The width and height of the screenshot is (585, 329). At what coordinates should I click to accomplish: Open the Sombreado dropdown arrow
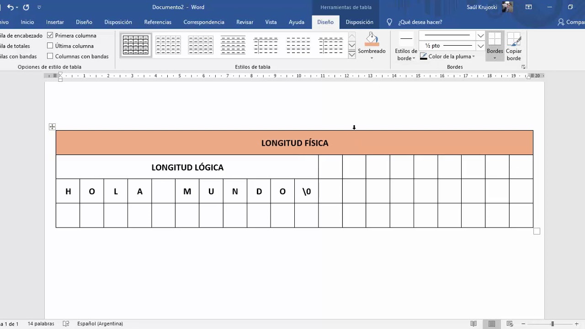(372, 58)
